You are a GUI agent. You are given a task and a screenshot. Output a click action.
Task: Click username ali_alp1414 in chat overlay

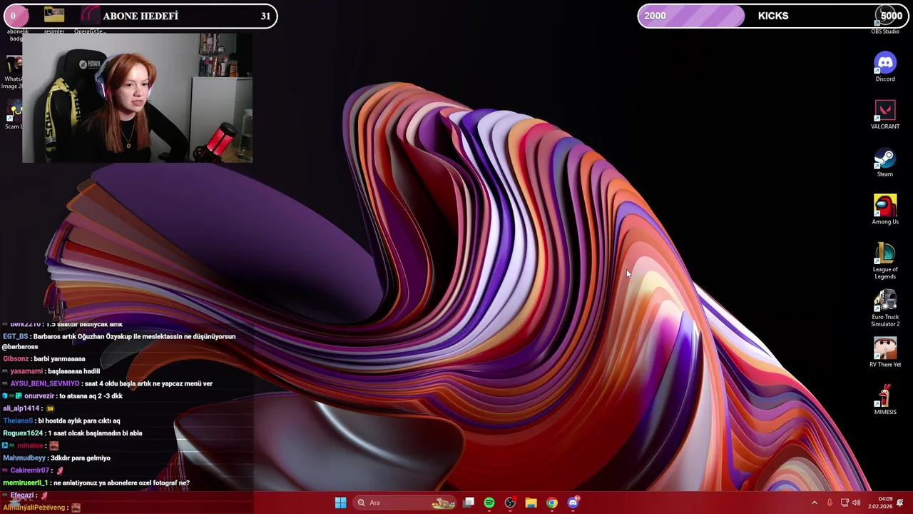21,408
